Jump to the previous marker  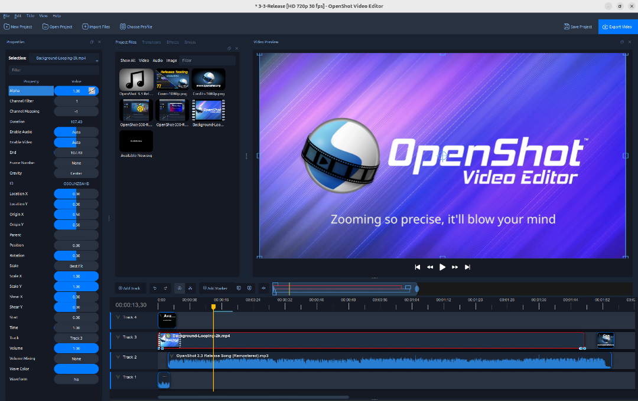(239, 288)
